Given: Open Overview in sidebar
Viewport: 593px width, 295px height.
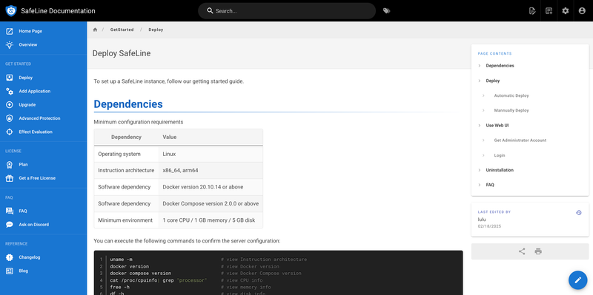Looking at the screenshot, I should click(44, 45).
